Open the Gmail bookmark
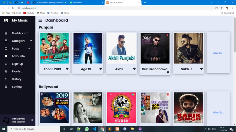The width and height of the screenshot is (236, 132). 17,13
